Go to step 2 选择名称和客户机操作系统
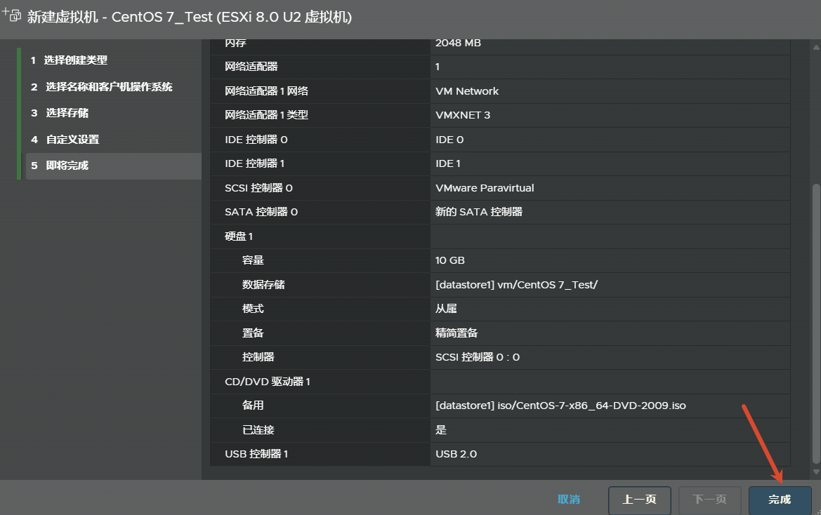Viewport: 821px width, 515px height. click(x=101, y=87)
